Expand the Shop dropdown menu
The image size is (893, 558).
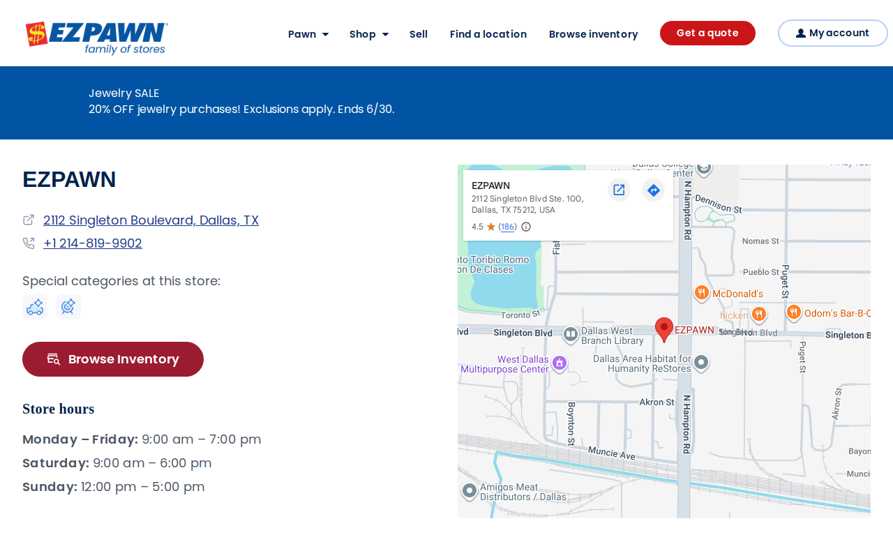pos(369,34)
